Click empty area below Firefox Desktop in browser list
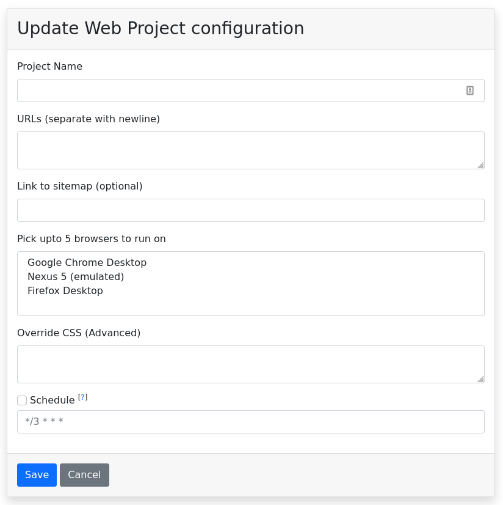This screenshot has height=505, width=503. coord(250,306)
